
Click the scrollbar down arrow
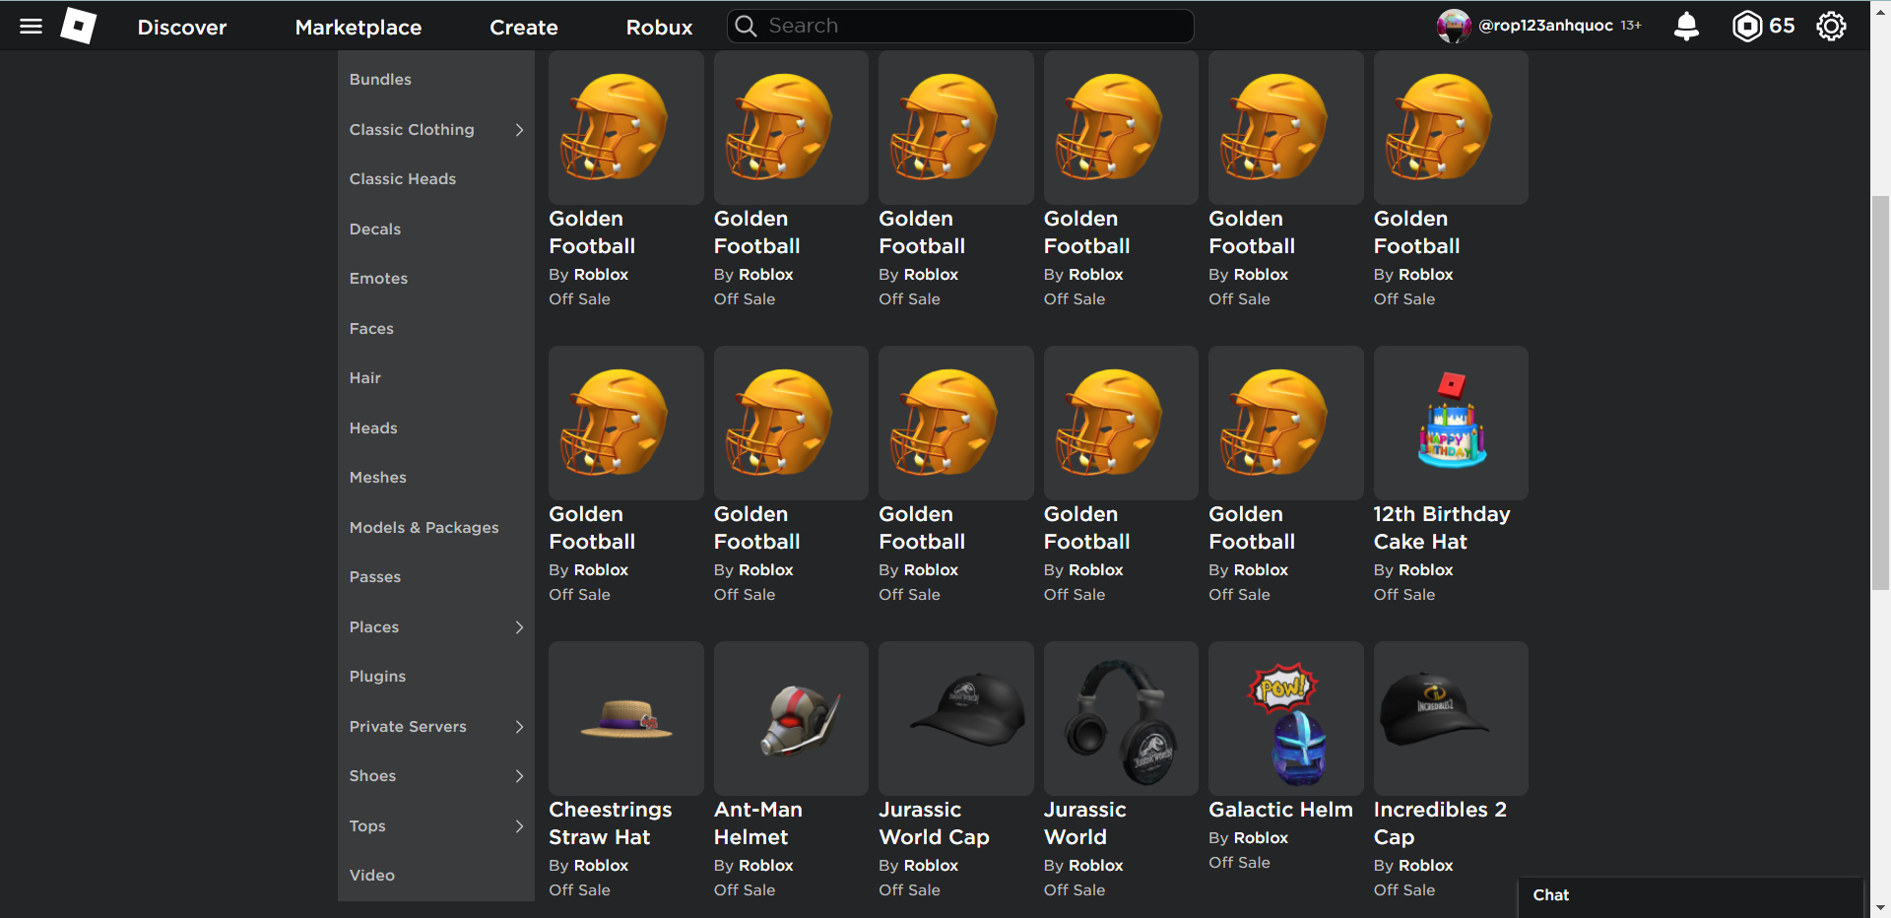coord(1880,907)
